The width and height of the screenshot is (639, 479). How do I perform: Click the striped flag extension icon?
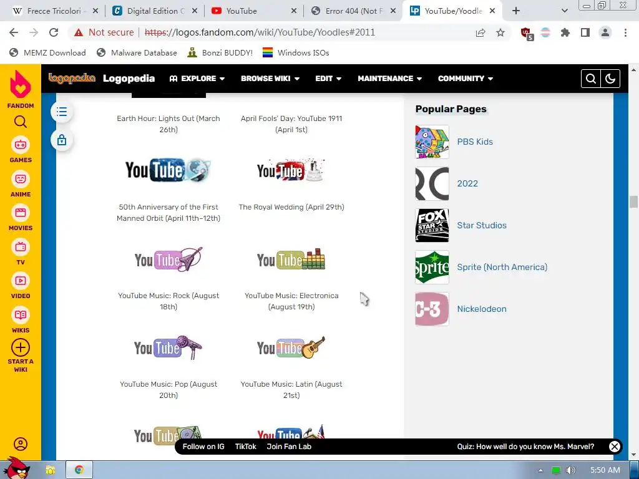(x=545, y=32)
